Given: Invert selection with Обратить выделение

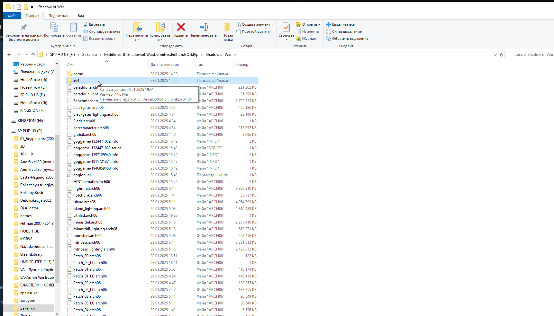Looking at the screenshot, I should 347,39.
